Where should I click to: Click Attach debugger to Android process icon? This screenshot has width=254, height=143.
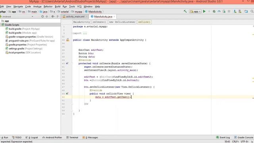[x=224, y=12]
